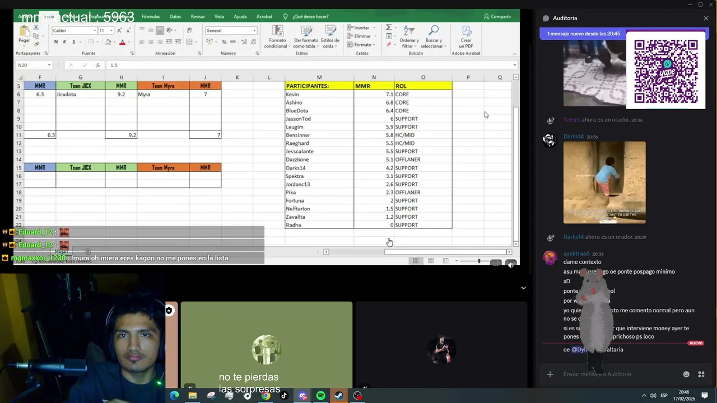
Task: Switch to Page Layout view icon
Action: pos(431,261)
